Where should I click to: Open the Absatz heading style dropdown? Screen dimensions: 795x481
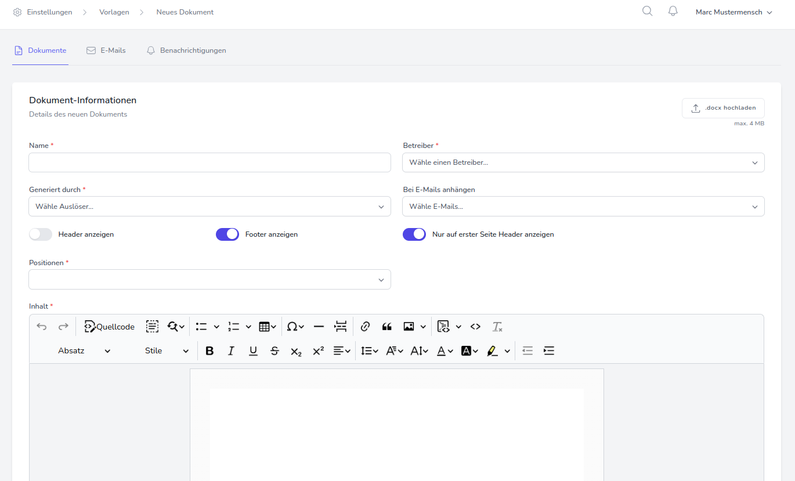[84, 351]
